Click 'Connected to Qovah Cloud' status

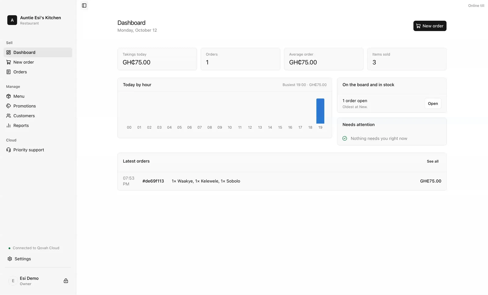click(36, 248)
